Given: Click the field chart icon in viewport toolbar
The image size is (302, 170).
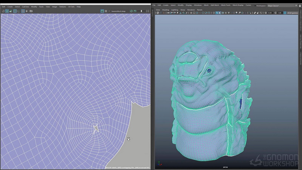Looking at the screenshot, I should click(x=203, y=13).
